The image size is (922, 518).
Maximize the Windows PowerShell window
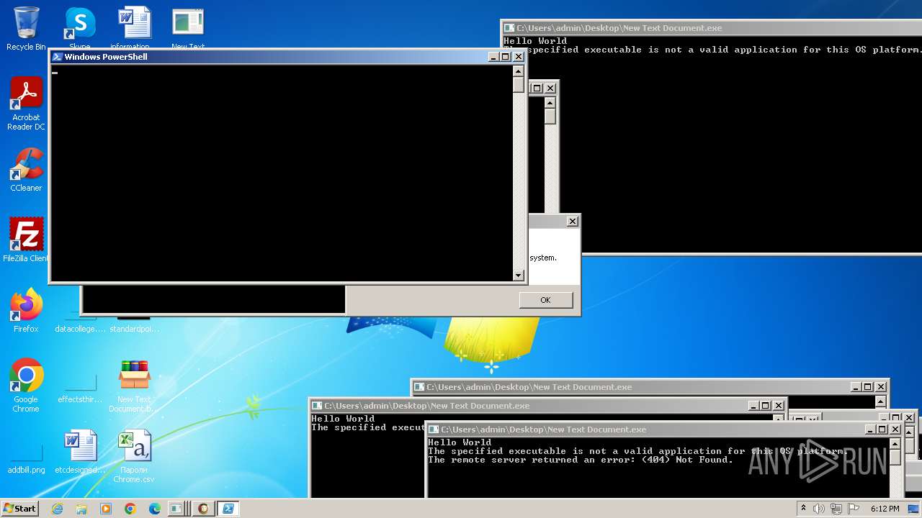pos(505,57)
